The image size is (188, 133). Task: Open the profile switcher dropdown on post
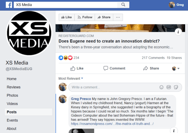[175, 68]
